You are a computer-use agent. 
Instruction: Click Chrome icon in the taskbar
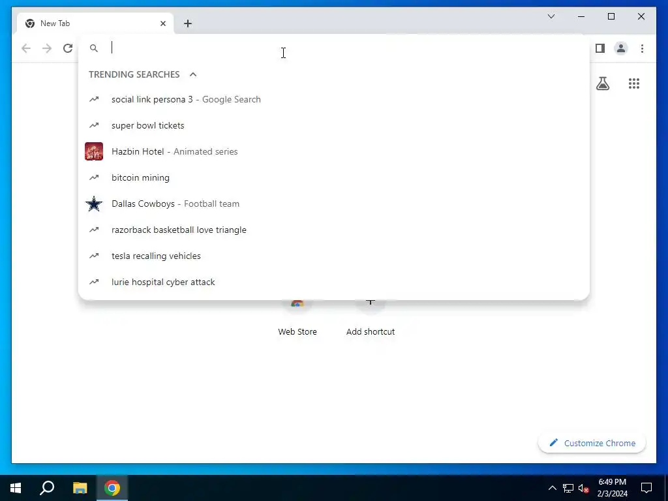[112, 488]
